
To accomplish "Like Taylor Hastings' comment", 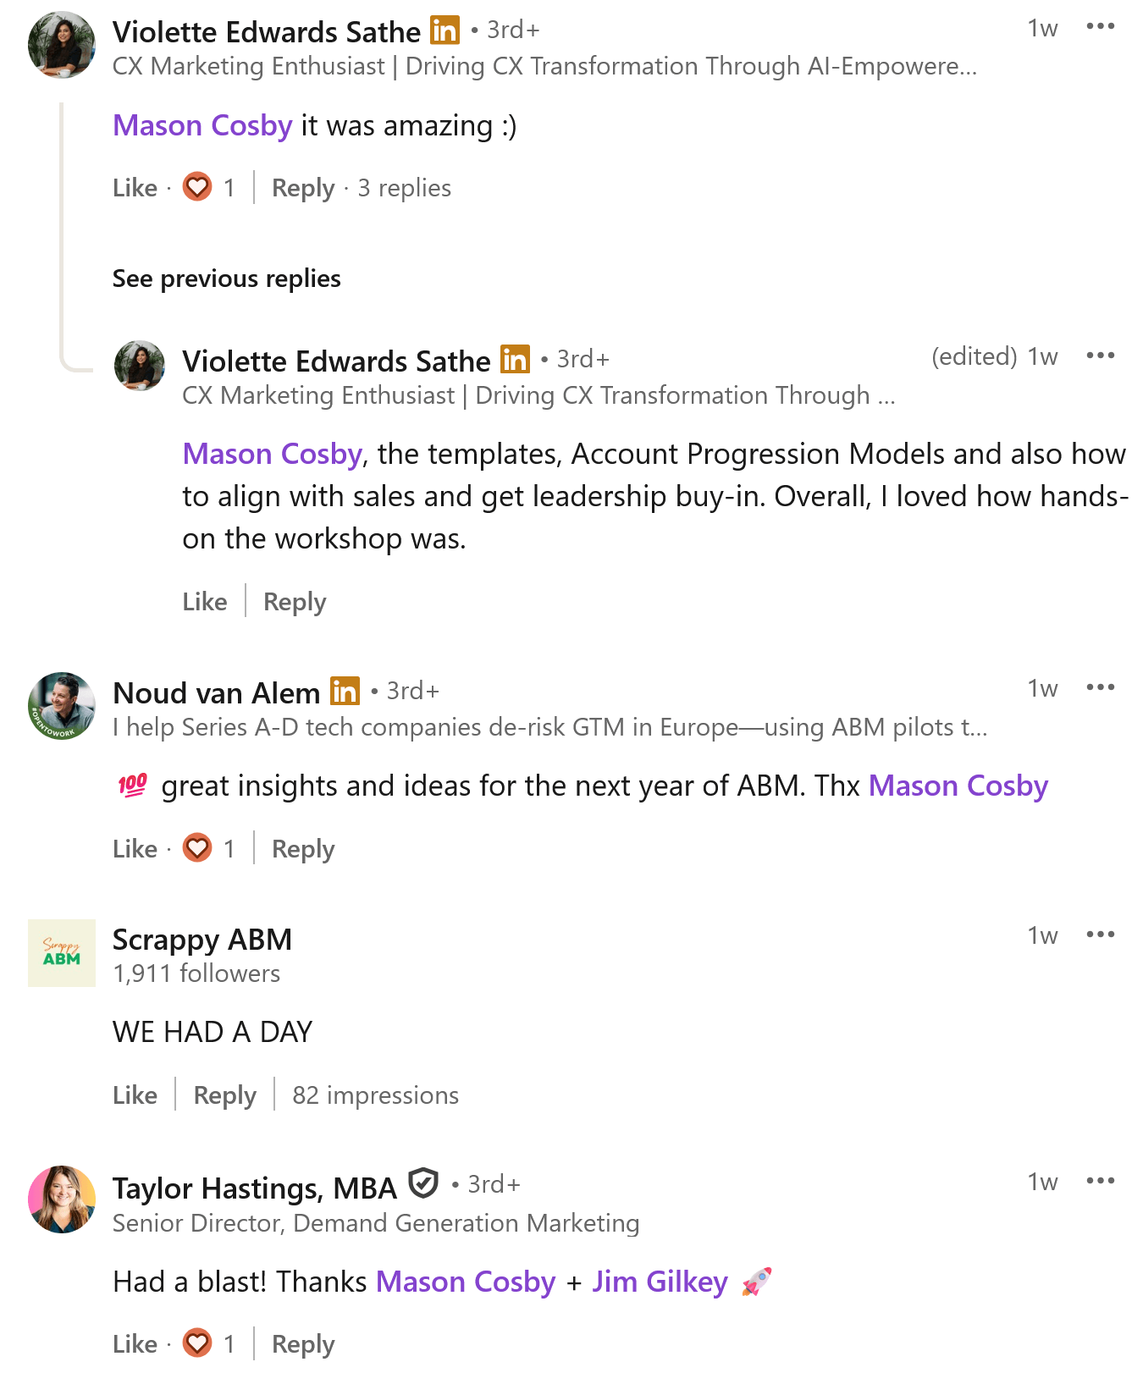I will point(135,1344).
